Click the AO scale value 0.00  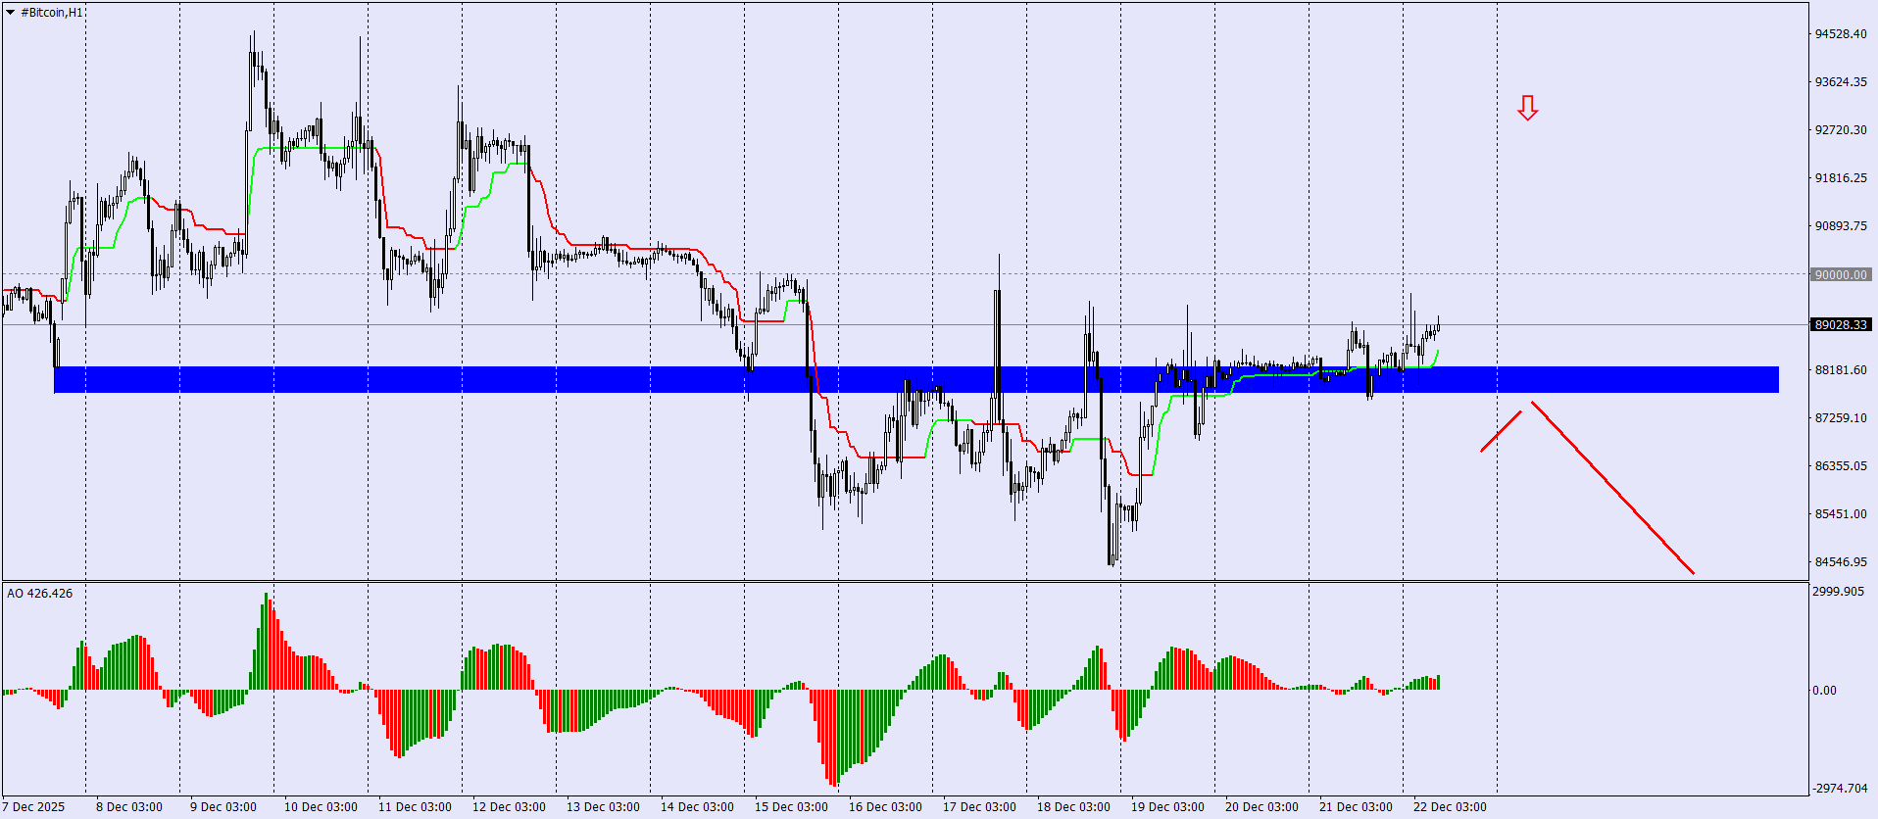1825,691
